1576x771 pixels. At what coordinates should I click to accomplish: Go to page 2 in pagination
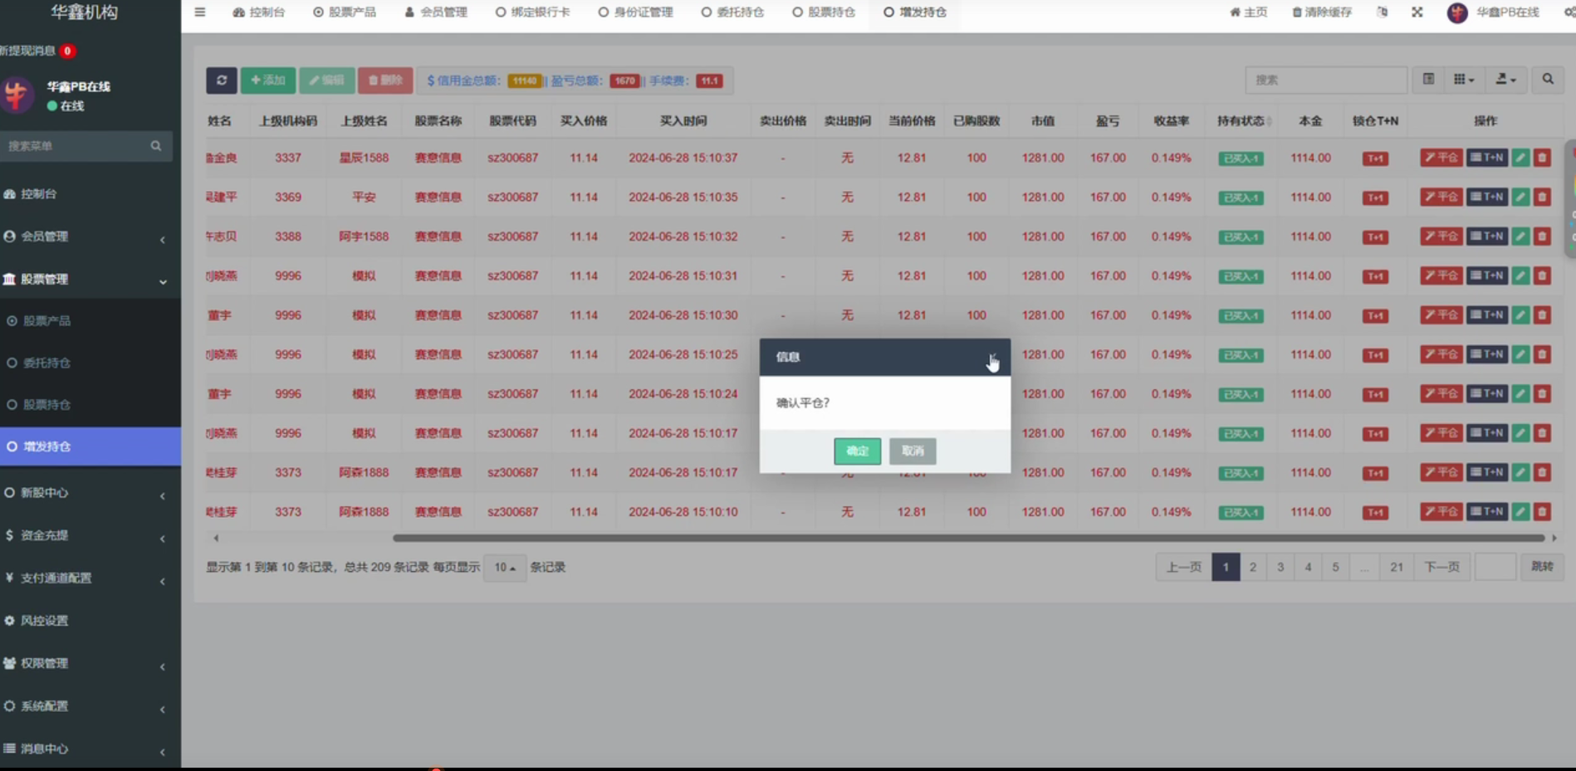tap(1253, 568)
